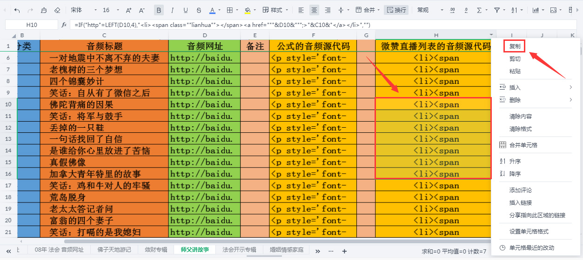Choose 复制 in context menu
The image size is (583, 260).
[x=515, y=46]
